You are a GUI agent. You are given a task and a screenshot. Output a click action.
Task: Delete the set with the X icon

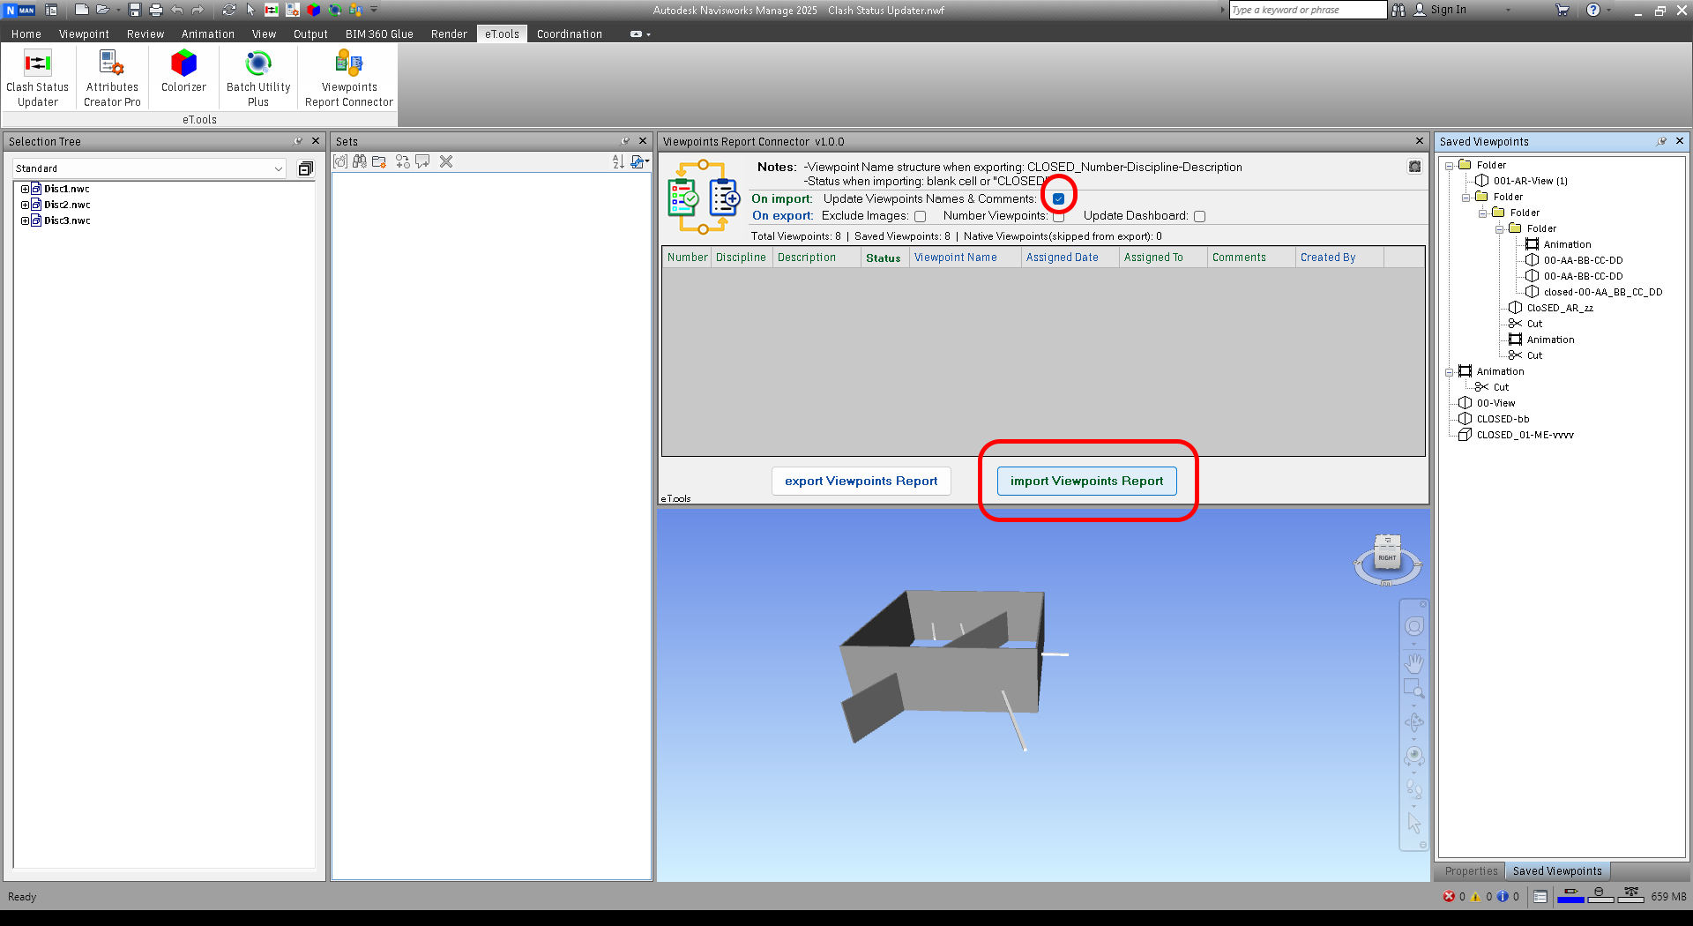click(446, 161)
